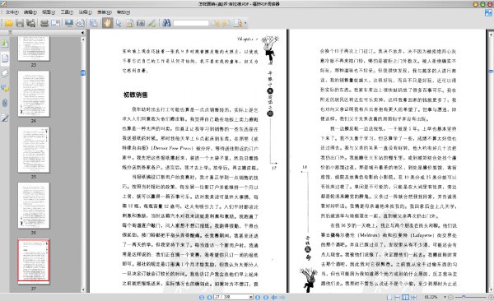Click the rotate page toolbar icon

pos(81,23)
